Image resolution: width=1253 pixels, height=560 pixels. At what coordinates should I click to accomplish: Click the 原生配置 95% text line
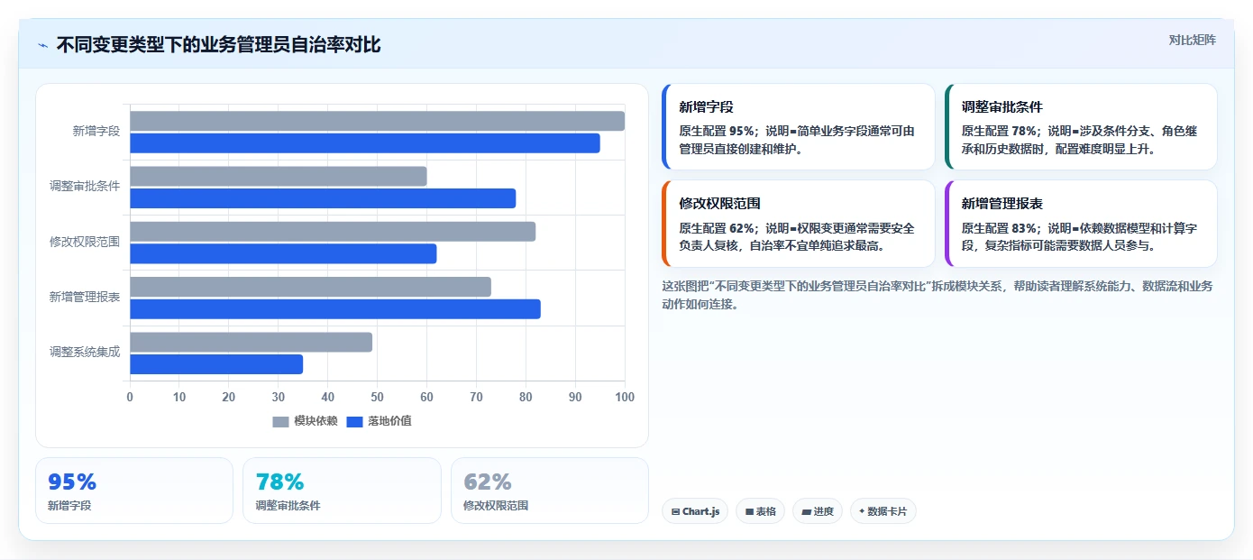click(797, 140)
